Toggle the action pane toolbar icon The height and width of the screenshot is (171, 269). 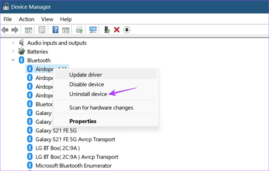pos(66,30)
